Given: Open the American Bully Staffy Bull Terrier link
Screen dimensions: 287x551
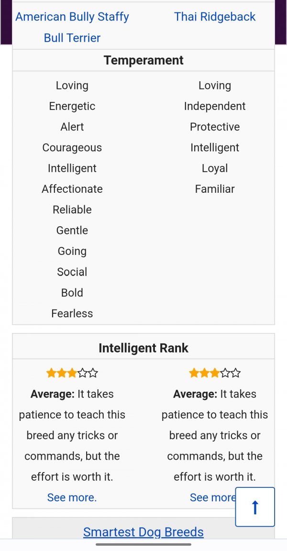Looking at the screenshot, I should (72, 27).
